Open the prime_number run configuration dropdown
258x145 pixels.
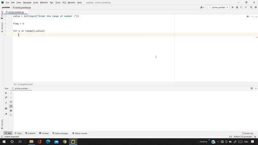coord(218,7)
